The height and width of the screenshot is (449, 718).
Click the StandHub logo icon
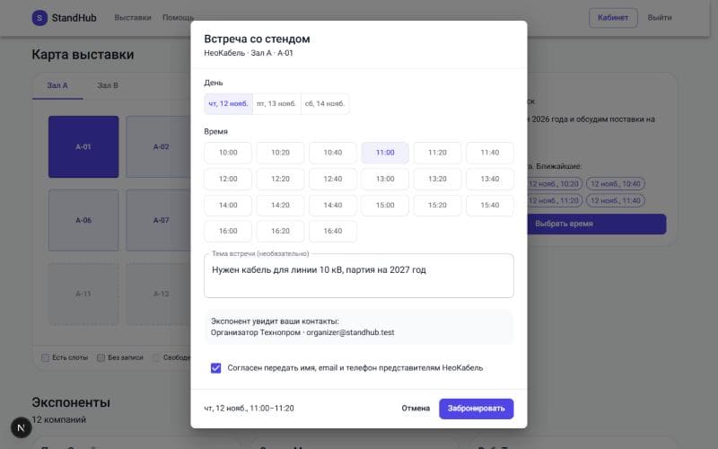pyautogui.click(x=39, y=18)
